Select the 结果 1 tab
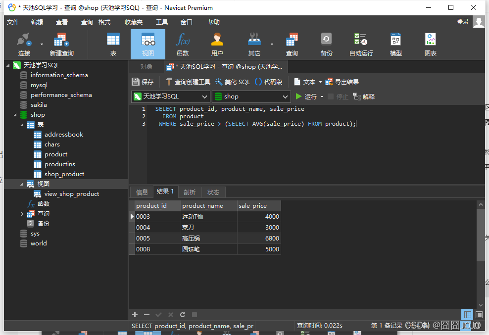Viewport: 489px width, 335px height. [165, 191]
